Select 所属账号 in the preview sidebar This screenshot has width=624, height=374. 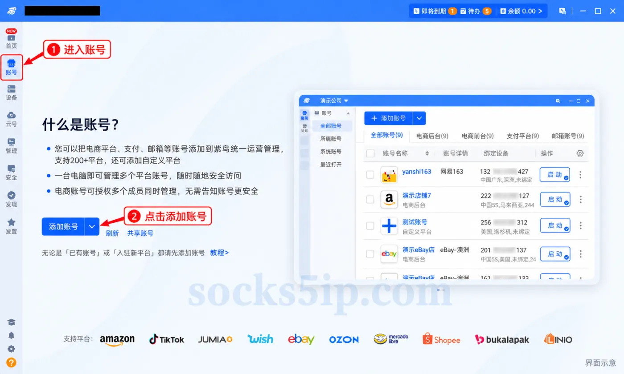[331, 139]
